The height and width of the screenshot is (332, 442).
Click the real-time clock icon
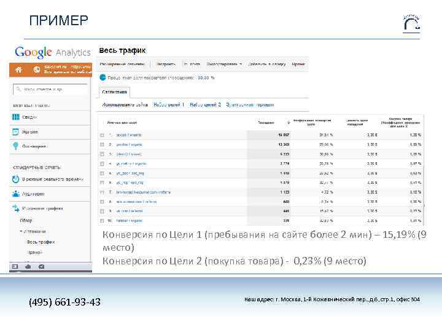[x=16, y=179]
